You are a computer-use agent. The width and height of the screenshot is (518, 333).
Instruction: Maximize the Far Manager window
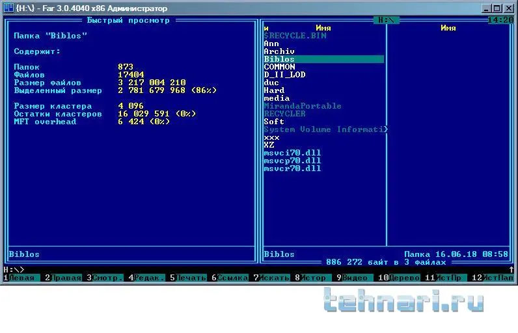[497, 8]
